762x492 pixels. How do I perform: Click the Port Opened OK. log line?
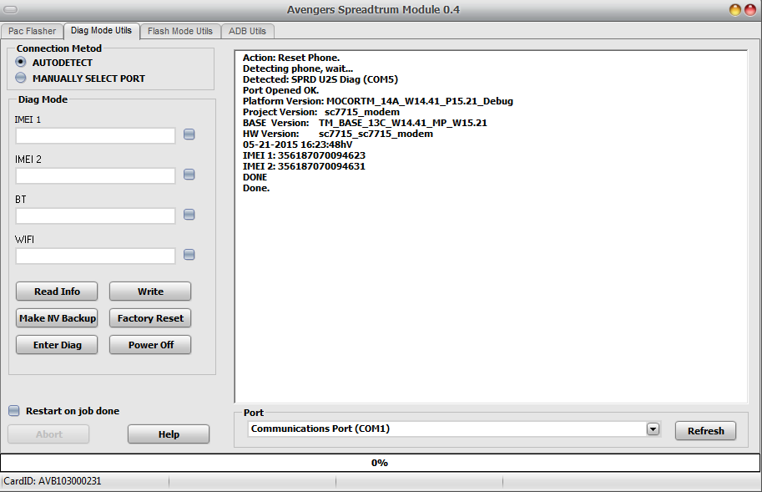281,90
